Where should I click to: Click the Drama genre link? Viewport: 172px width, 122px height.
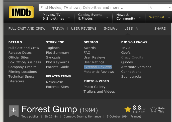pyautogui.click(x=82, y=116)
